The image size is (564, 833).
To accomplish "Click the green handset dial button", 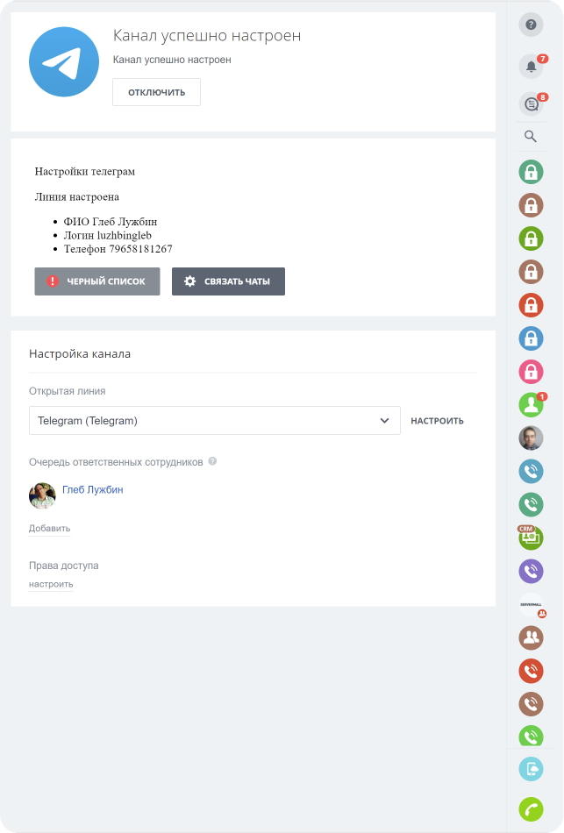I will pyautogui.click(x=531, y=808).
